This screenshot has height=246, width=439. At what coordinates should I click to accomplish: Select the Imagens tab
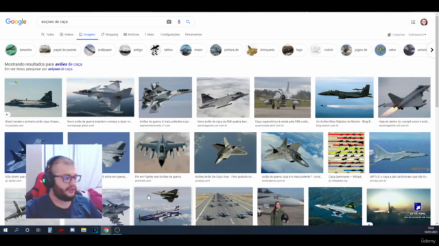click(87, 35)
